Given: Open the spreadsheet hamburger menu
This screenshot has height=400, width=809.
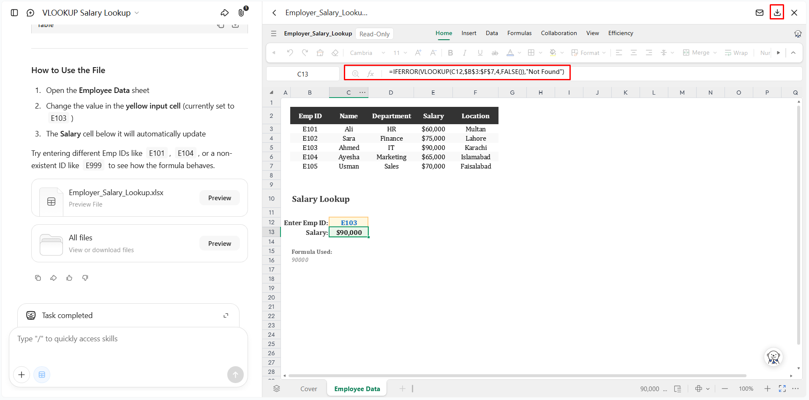Looking at the screenshot, I should (274, 33).
